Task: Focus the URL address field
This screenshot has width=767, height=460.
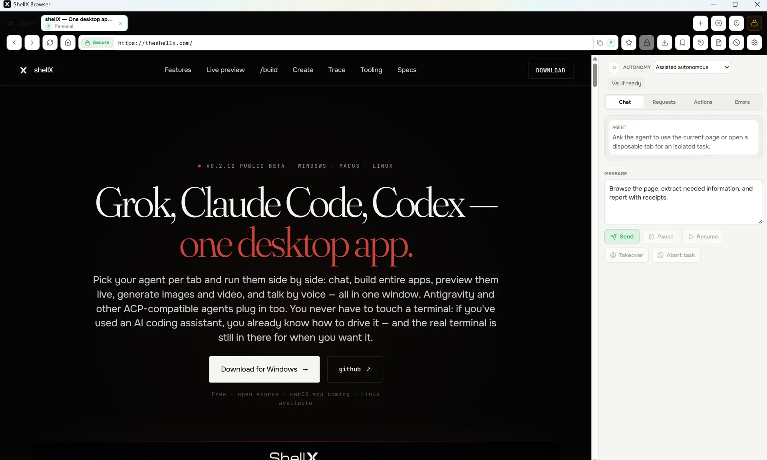Action: (x=353, y=43)
